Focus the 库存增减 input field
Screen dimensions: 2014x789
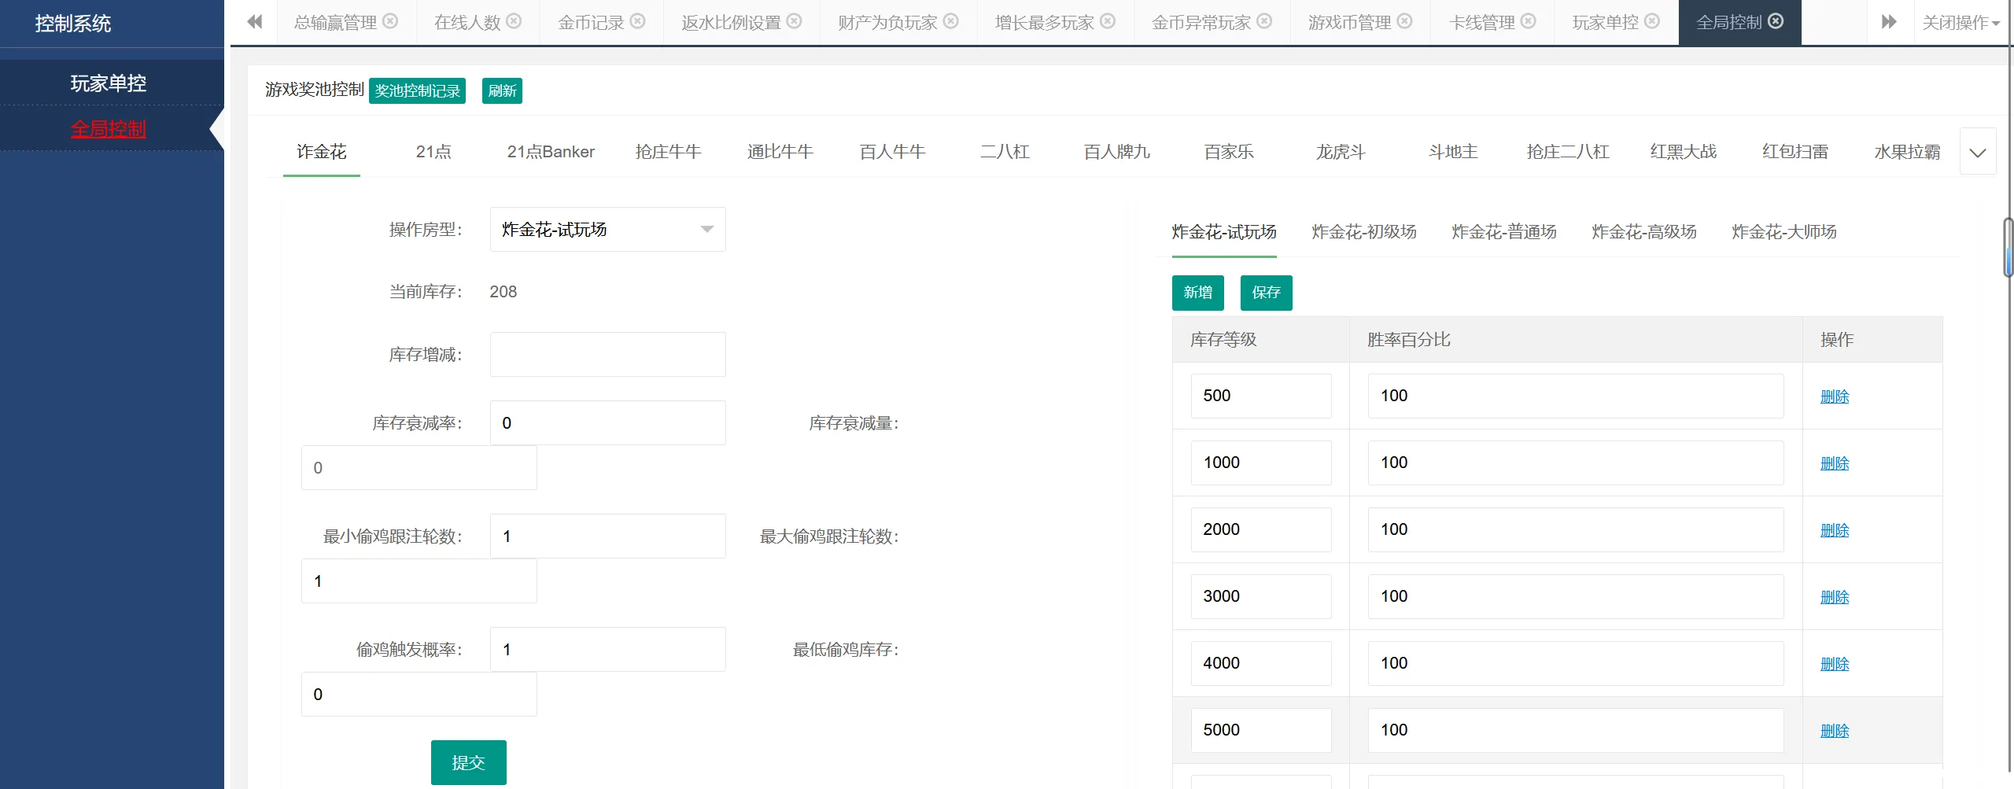coord(607,355)
